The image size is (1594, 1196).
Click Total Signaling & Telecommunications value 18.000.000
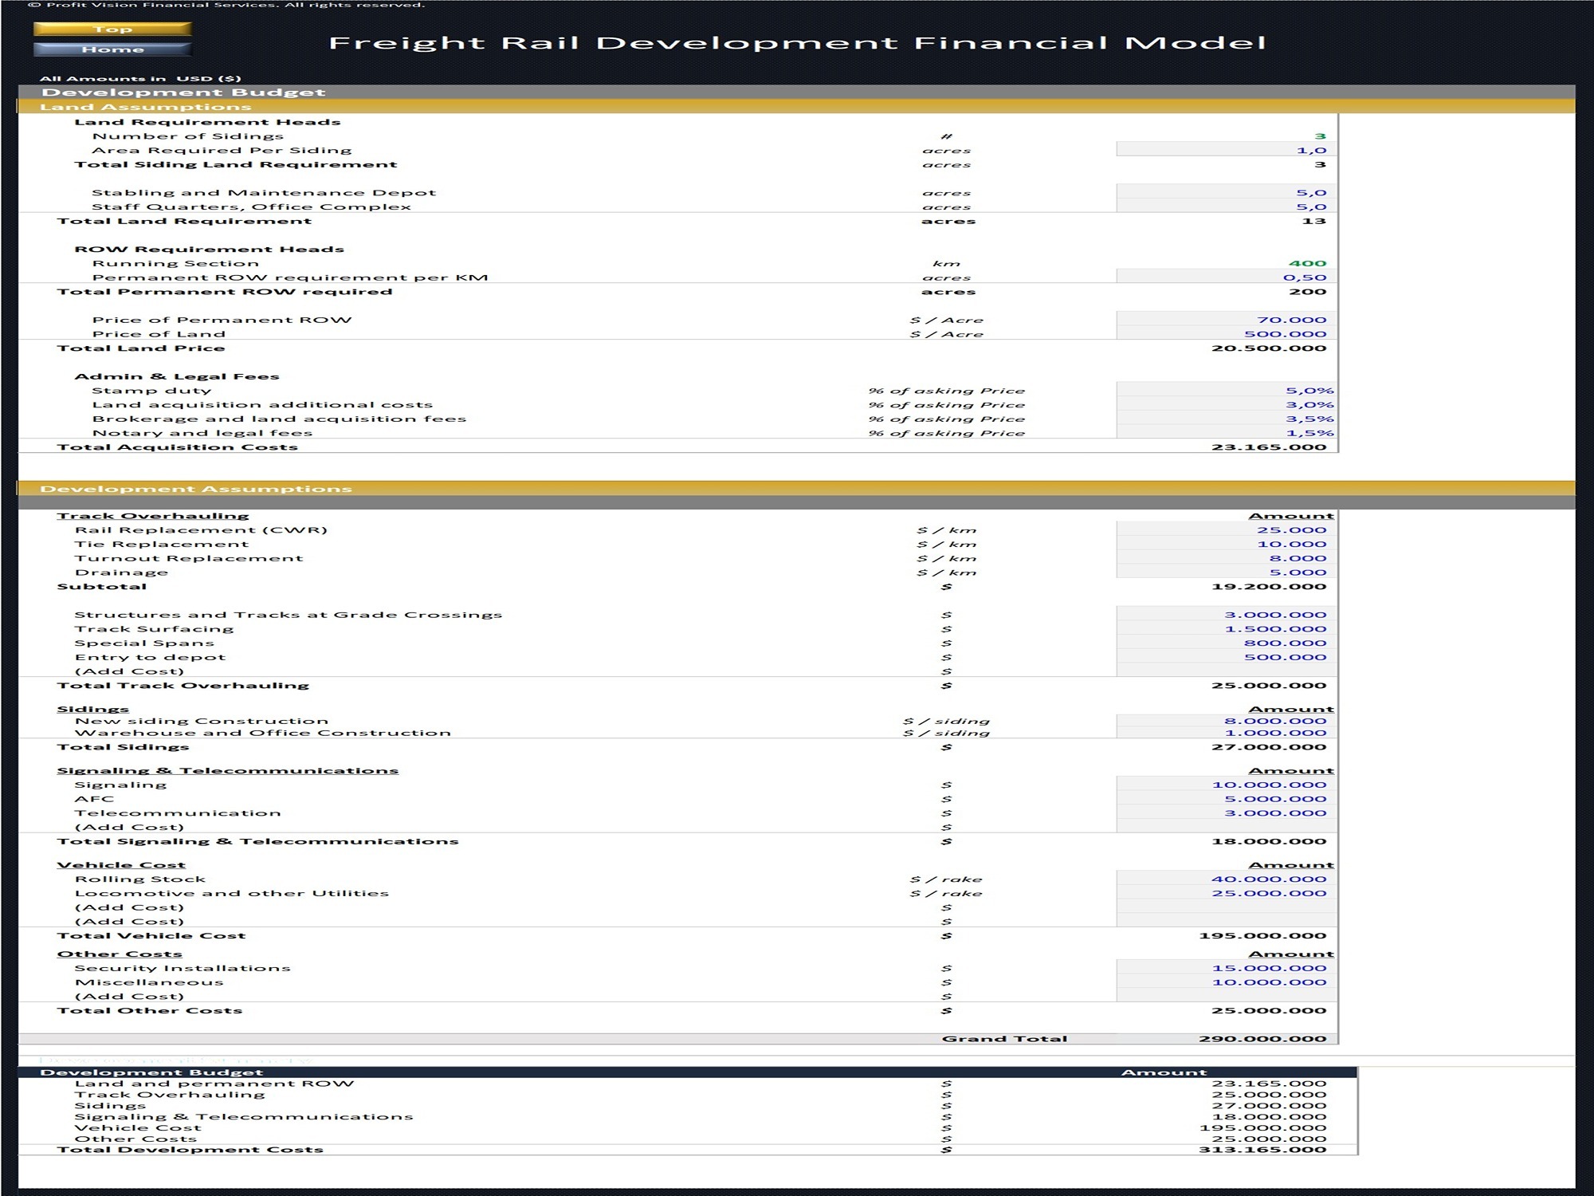tap(1269, 842)
